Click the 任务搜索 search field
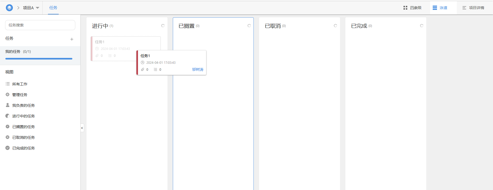The image size is (493, 190). tap(40, 25)
